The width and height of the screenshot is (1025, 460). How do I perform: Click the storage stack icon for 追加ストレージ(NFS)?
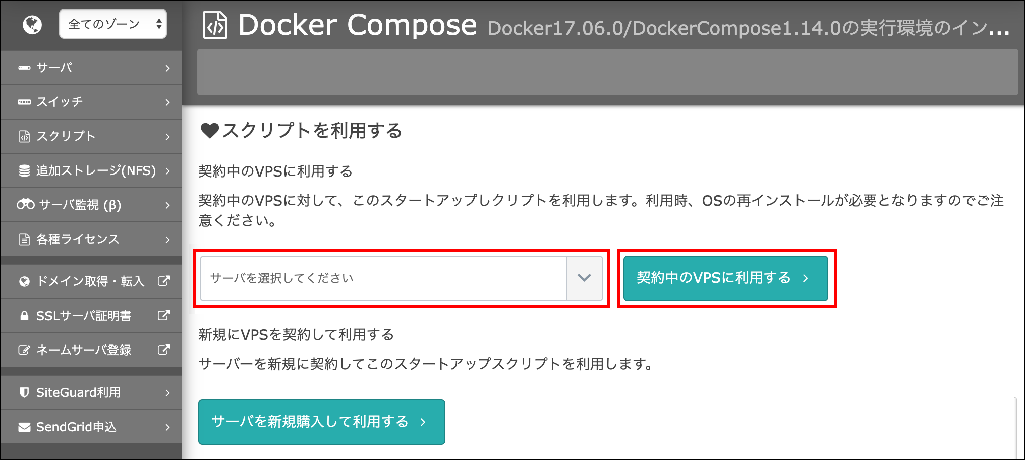(x=24, y=170)
